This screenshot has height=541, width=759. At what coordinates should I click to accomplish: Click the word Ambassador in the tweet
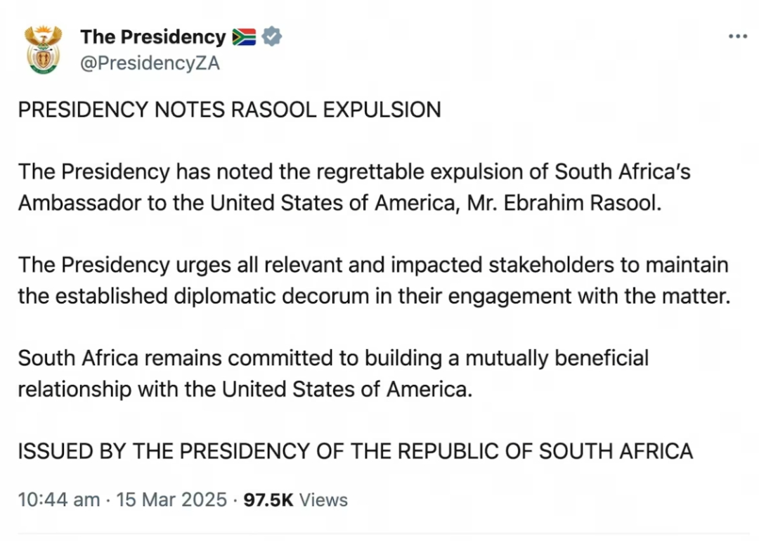79,203
